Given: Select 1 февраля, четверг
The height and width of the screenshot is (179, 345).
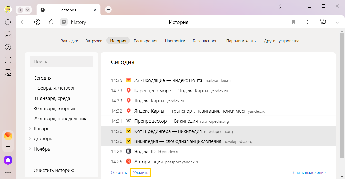Looking at the screenshot, I should [x=54, y=88].
